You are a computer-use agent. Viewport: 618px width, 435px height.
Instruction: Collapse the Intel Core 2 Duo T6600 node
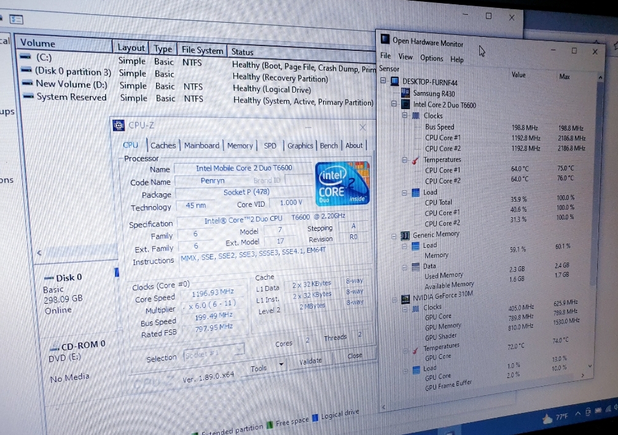pyautogui.click(x=395, y=104)
